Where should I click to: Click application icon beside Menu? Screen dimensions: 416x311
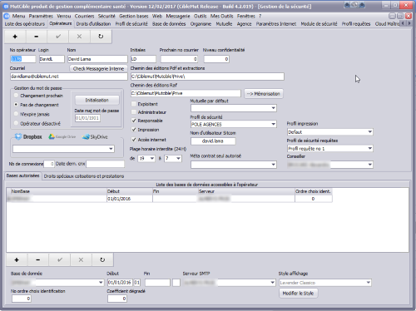[7, 16]
